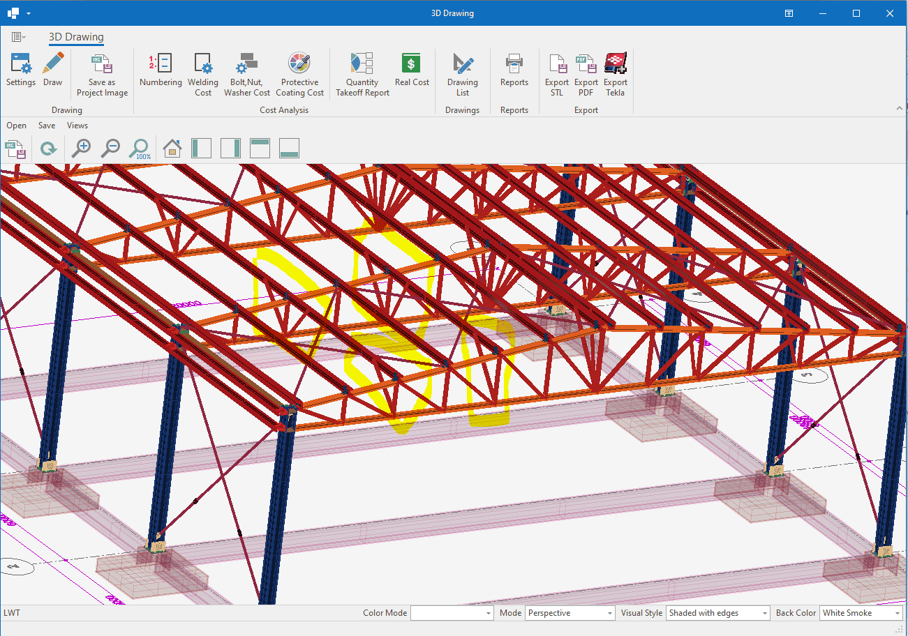Image resolution: width=908 pixels, height=636 pixels.
Task: Open the Quantity Takeoff Report
Action: click(362, 75)
